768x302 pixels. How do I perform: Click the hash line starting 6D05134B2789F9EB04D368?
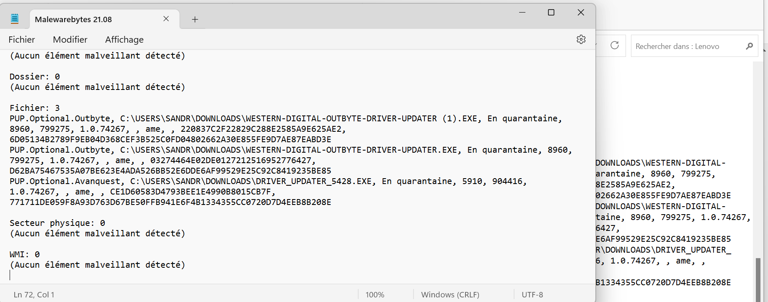171,139
